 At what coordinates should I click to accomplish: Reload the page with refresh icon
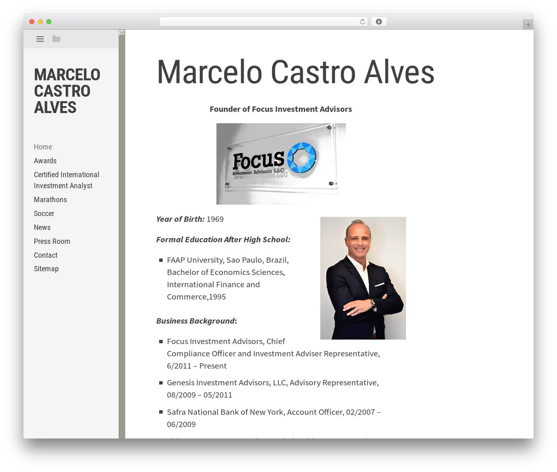[362, 22]
